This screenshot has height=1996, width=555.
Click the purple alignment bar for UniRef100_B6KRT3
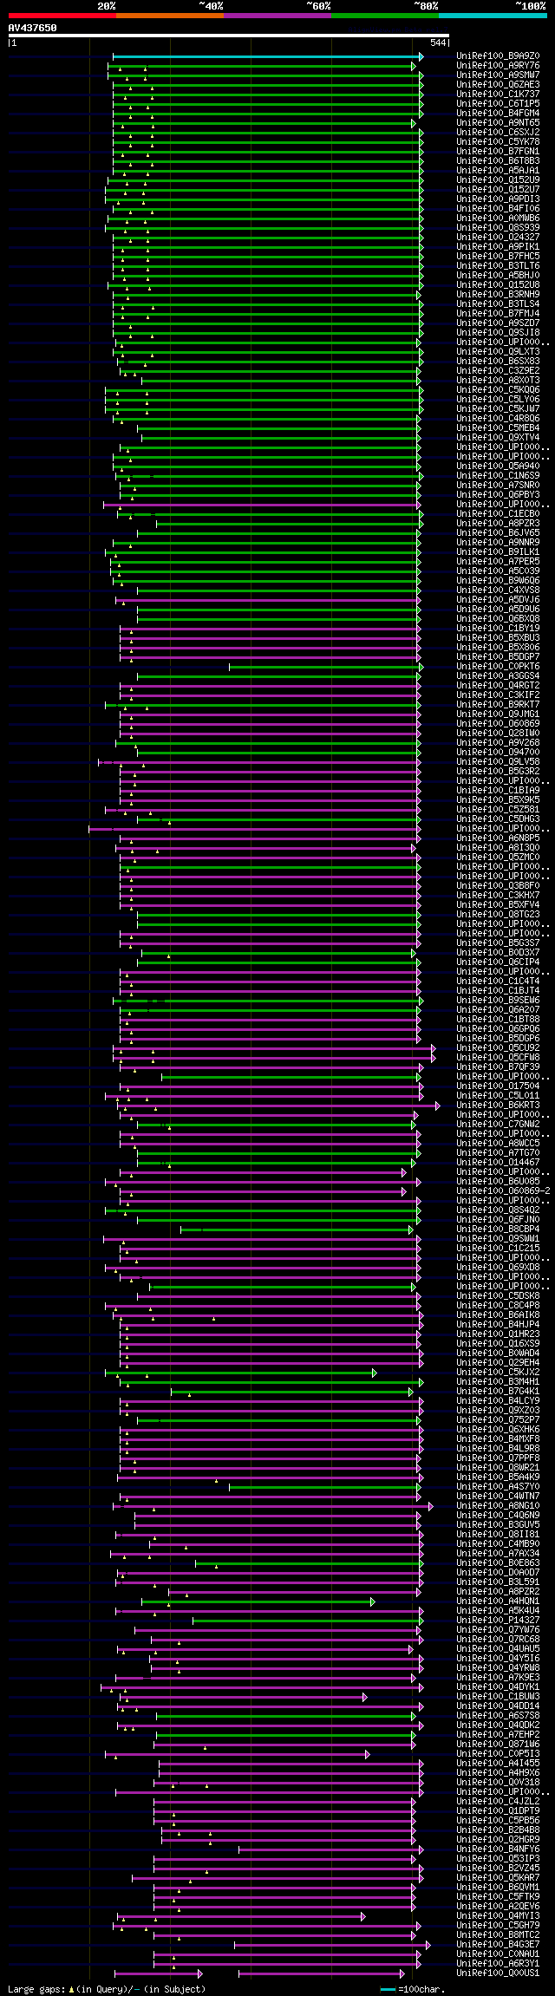[x=278, y=1106]
